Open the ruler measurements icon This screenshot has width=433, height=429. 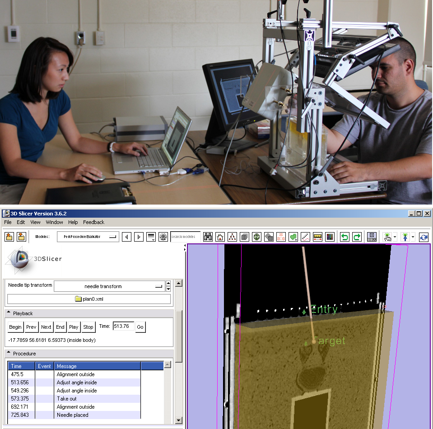point(317,237)
